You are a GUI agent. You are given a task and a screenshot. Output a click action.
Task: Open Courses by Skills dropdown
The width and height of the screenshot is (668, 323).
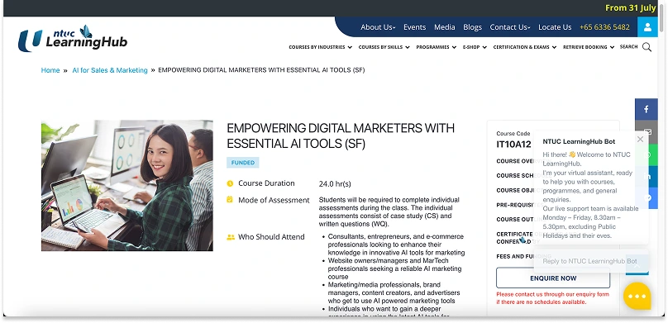(384, 47)
